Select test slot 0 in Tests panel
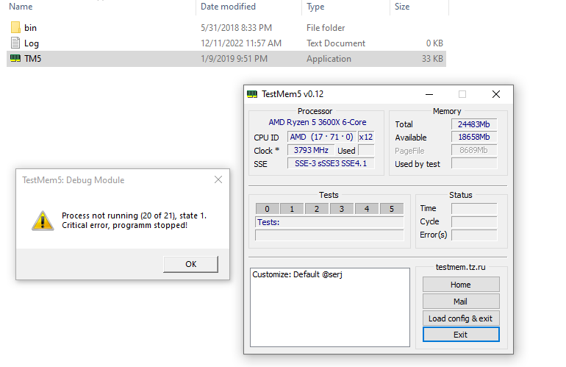The width and height of the screenshot is (566, 367). (267, 209)
